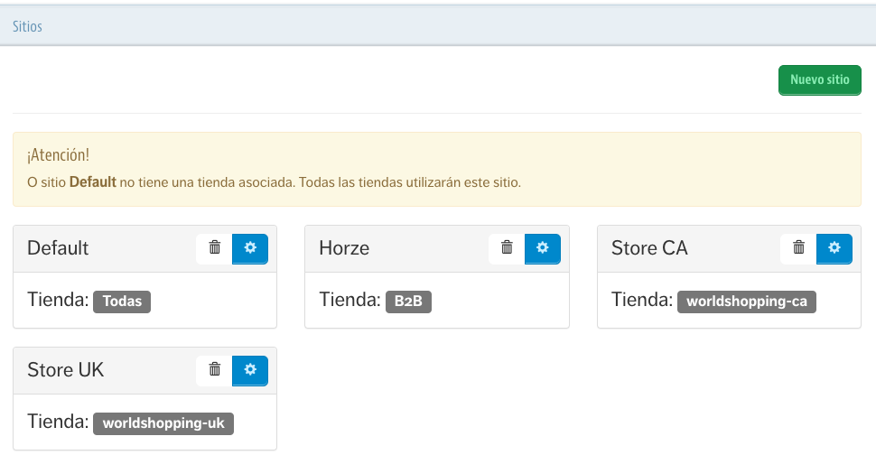
Task: Select the Todas store badge
Action: click(x=122, y=302)
